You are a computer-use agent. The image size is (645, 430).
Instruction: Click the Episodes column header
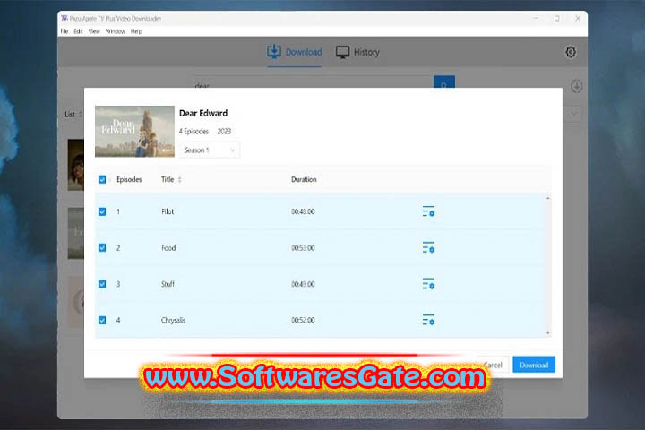(129, 179)
